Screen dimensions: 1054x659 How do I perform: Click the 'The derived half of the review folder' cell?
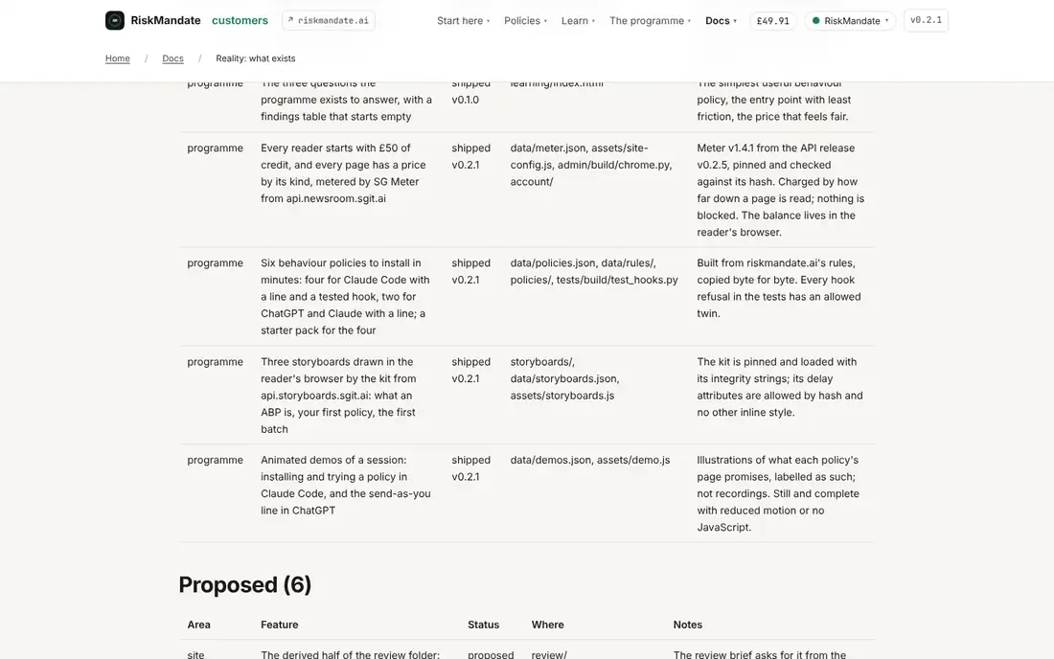click(x=350, y=654)
